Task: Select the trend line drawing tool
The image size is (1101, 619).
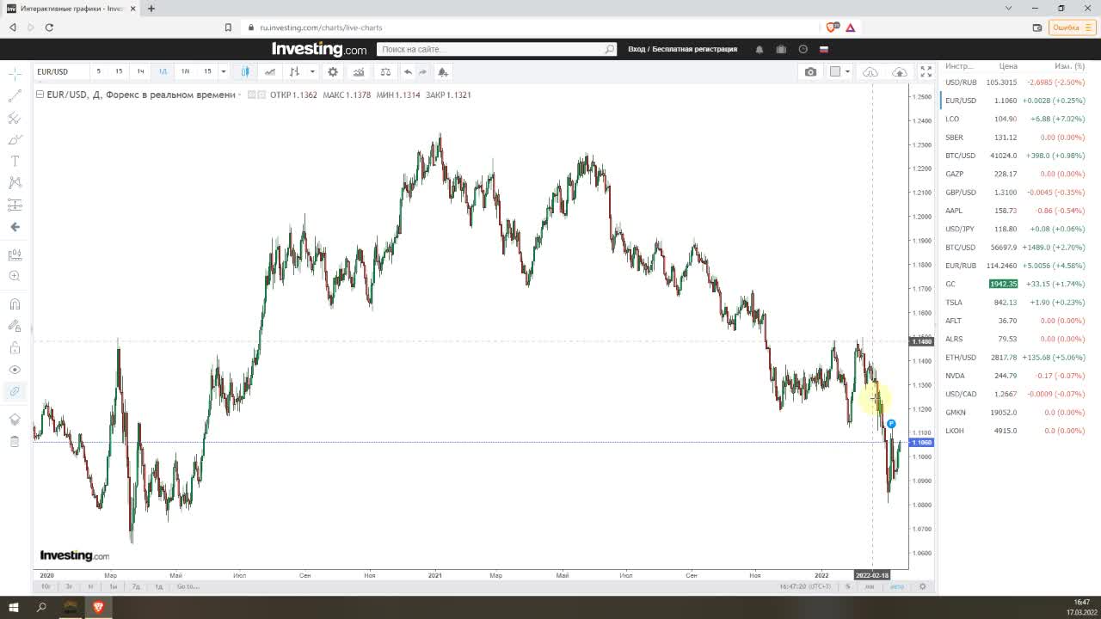Action: [x=15, y=96]
